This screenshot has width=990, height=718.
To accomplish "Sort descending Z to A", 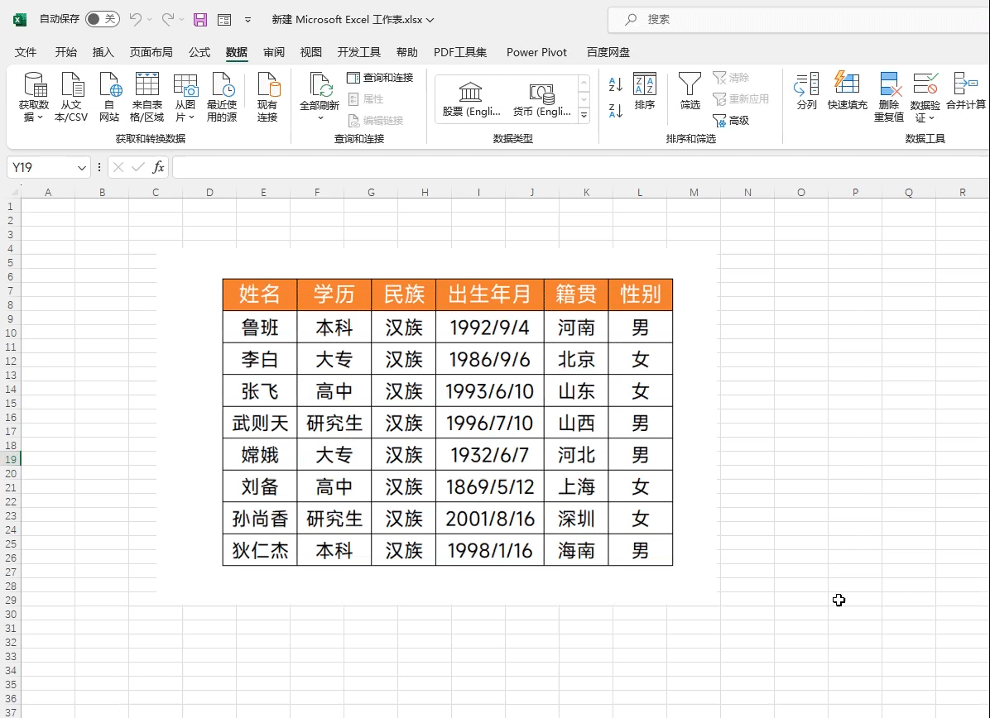I will (616, 111).
